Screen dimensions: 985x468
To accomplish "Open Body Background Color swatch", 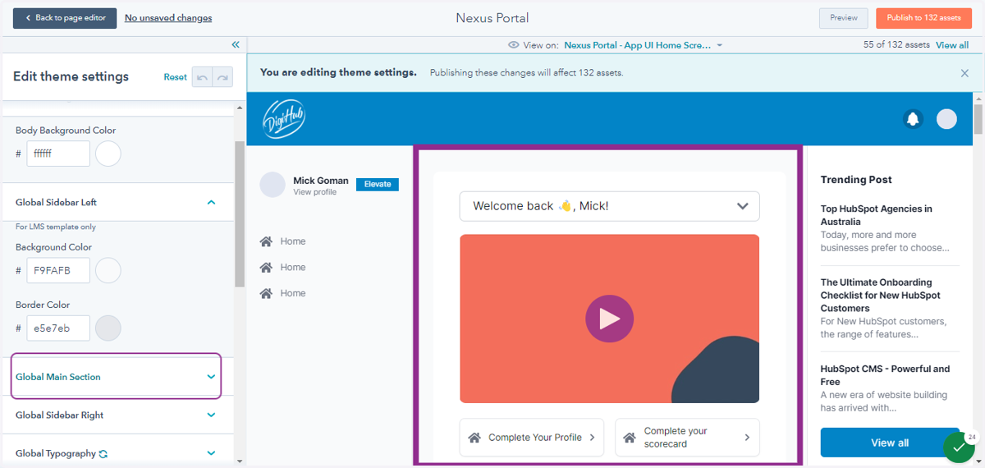I will [108, 154].
